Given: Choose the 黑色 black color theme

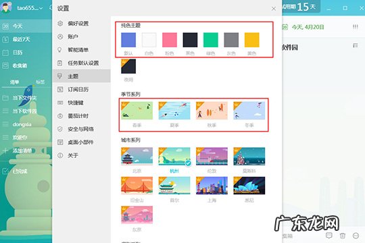Looking at the screenshot, I should (190, 40).
